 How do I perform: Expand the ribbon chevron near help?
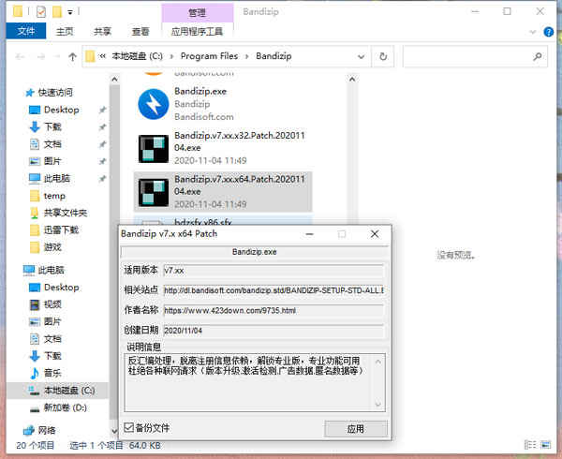[533, 32]
